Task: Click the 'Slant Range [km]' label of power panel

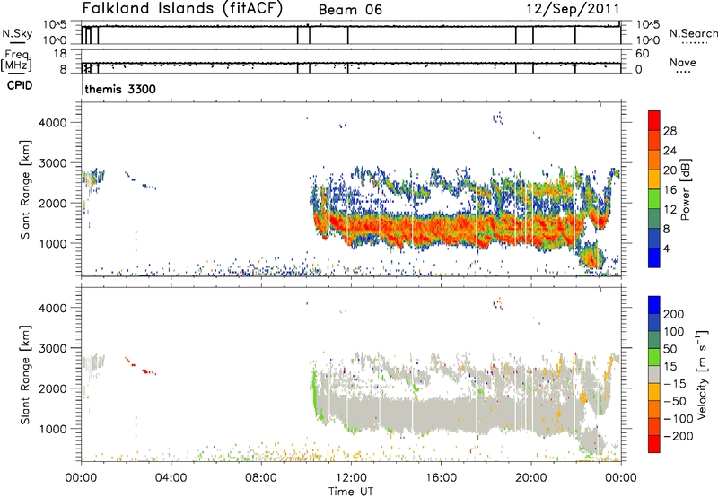Action: tap(25, 189)
